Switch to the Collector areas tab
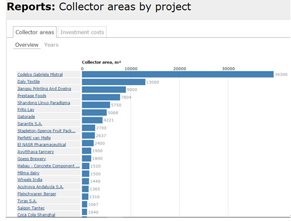This screenshot has height=221, width=291. click(34, 32)
